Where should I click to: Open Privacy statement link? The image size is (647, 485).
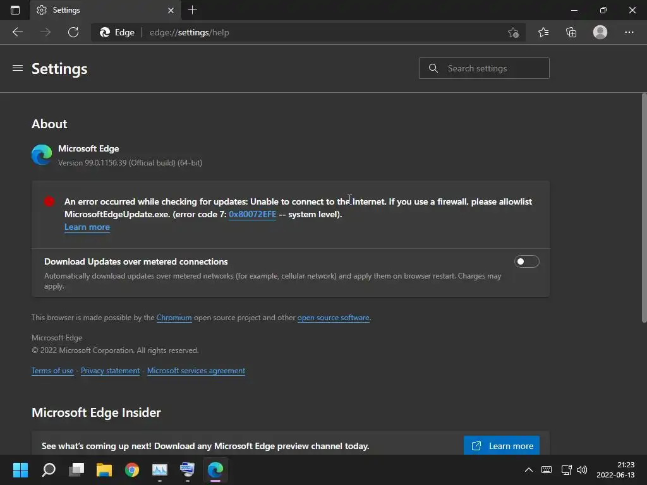[110, 371]
